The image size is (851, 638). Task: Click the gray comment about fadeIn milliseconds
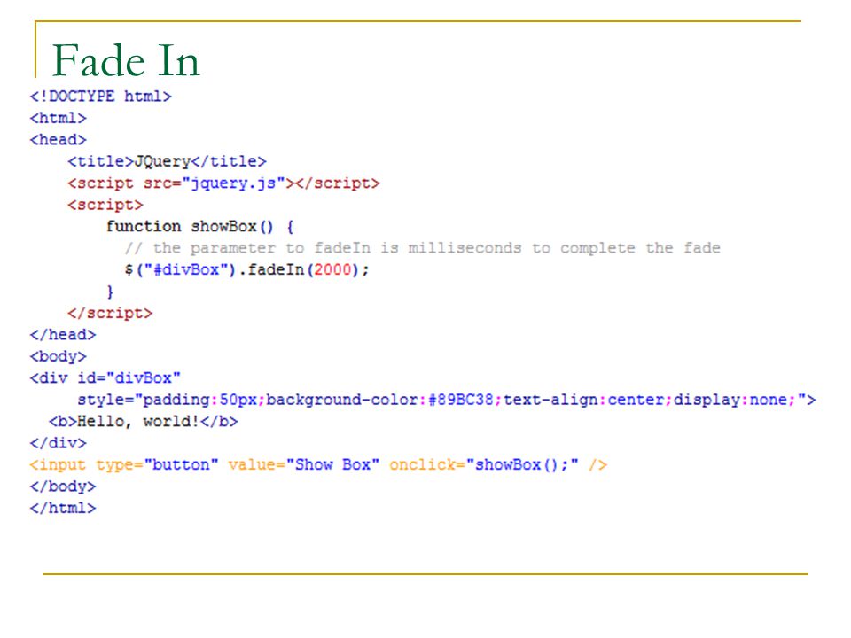[422, 248]
